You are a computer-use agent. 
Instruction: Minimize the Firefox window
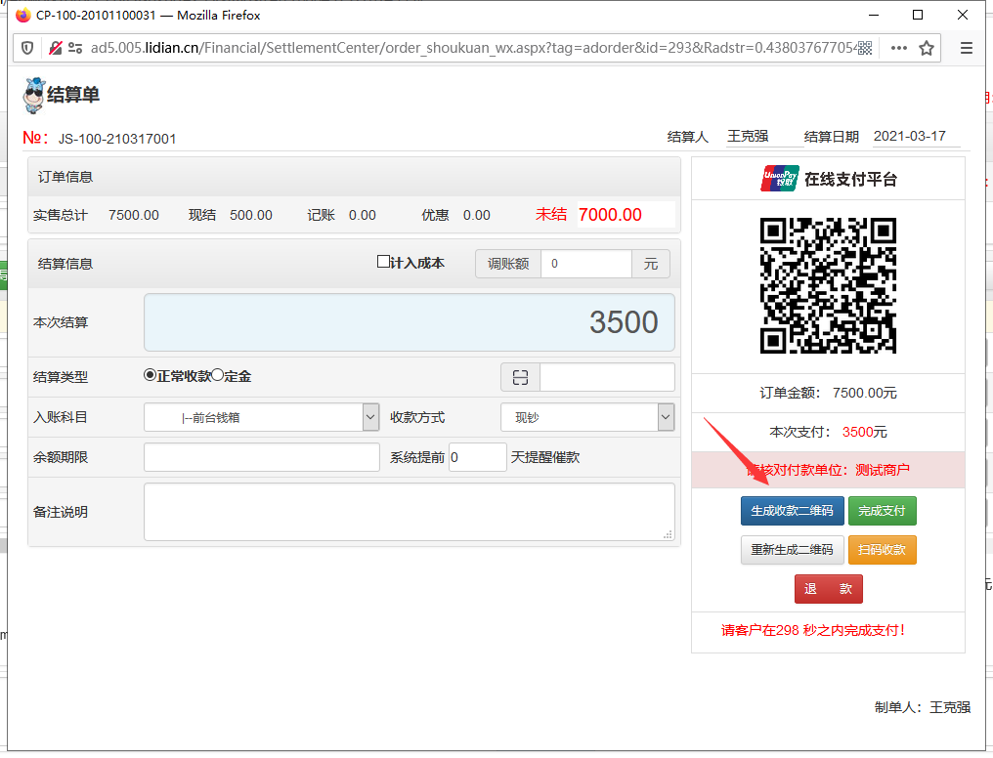coord(874,15)
